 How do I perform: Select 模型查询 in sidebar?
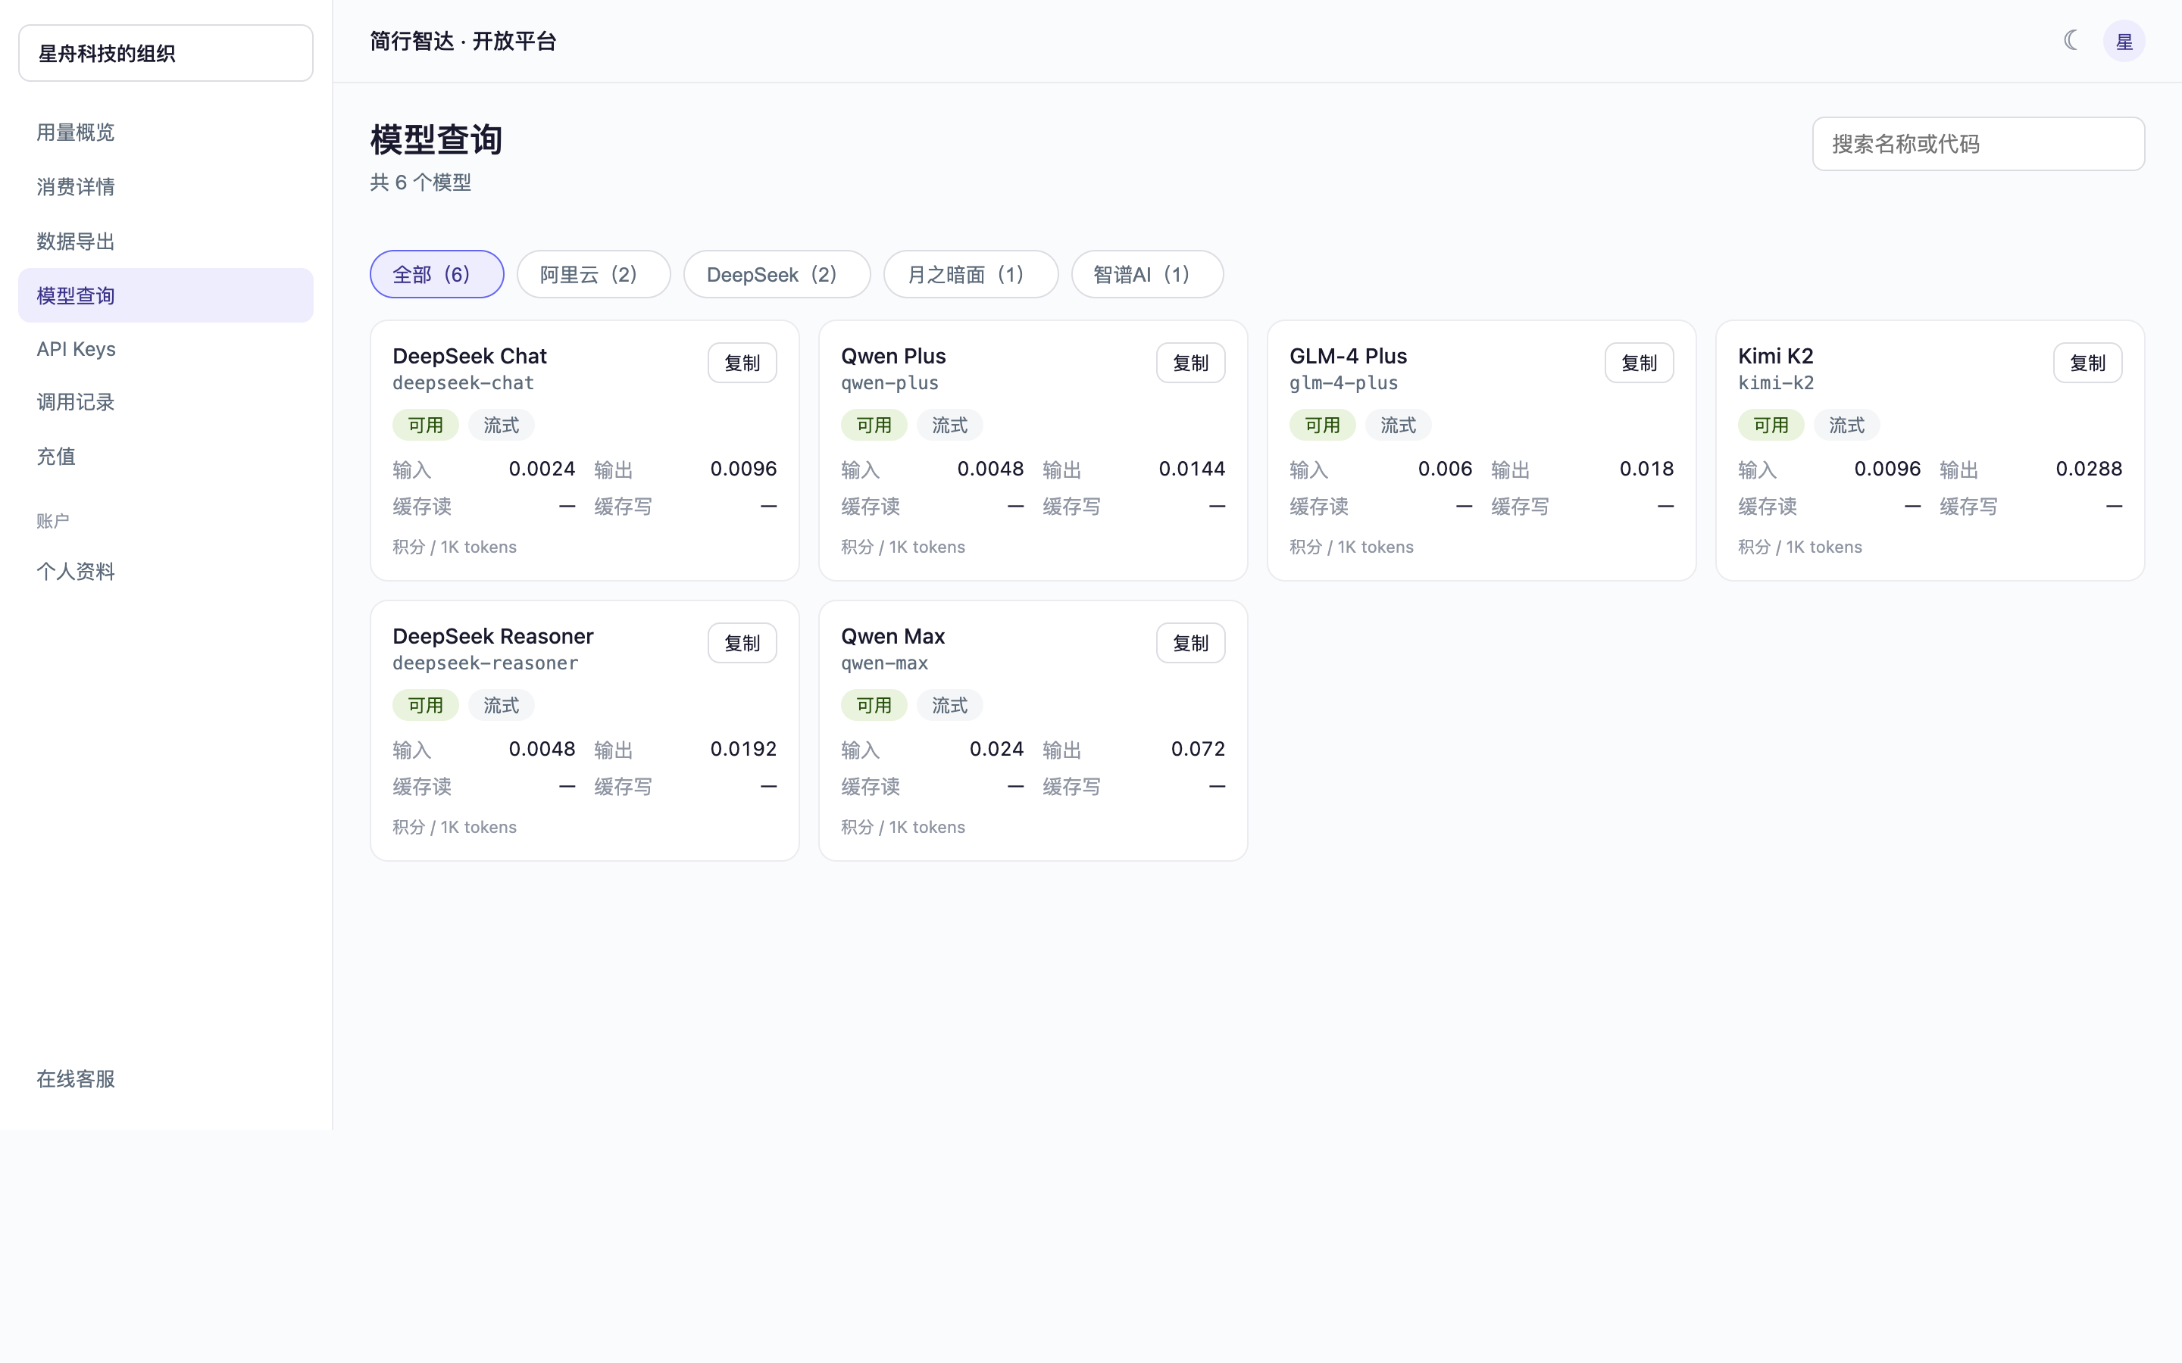tap(166, 295)
